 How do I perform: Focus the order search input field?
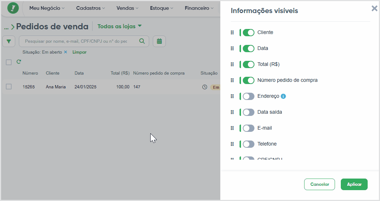(84, 41)
